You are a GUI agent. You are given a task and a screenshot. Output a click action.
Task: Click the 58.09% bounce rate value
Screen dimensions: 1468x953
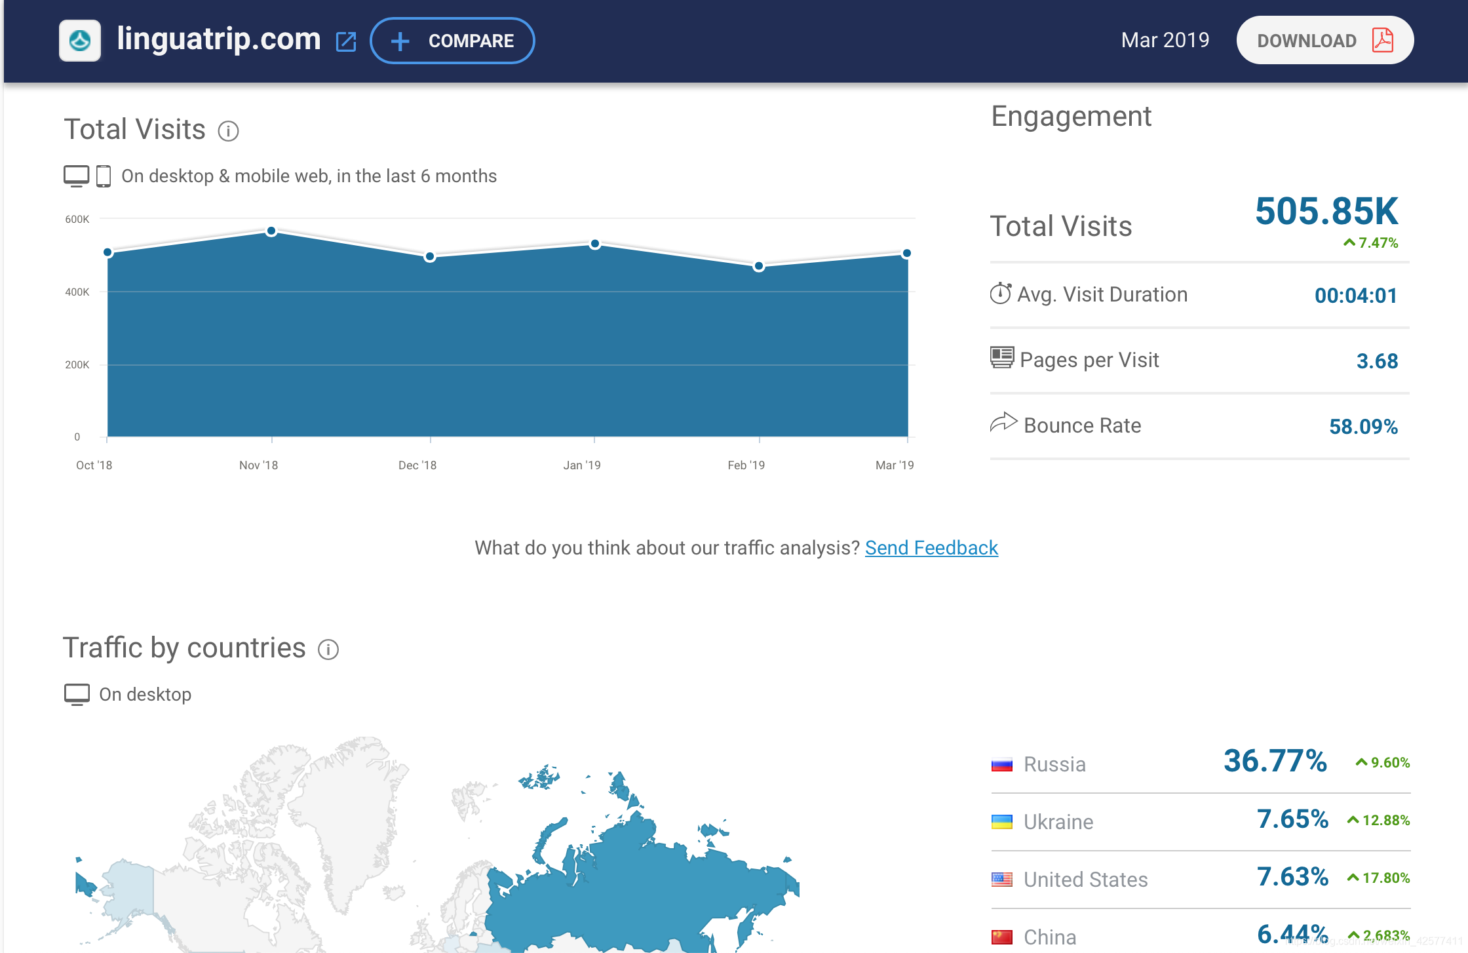click(x=1363, y=427)
